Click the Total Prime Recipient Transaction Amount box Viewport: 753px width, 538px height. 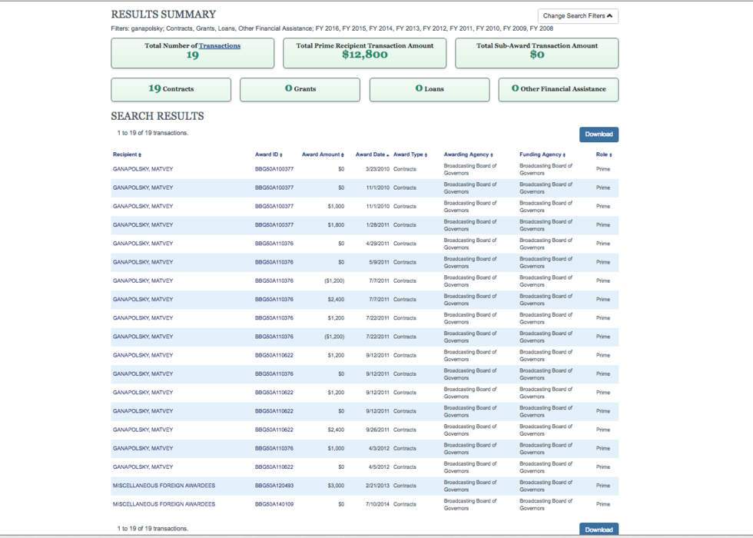point(364,52)
